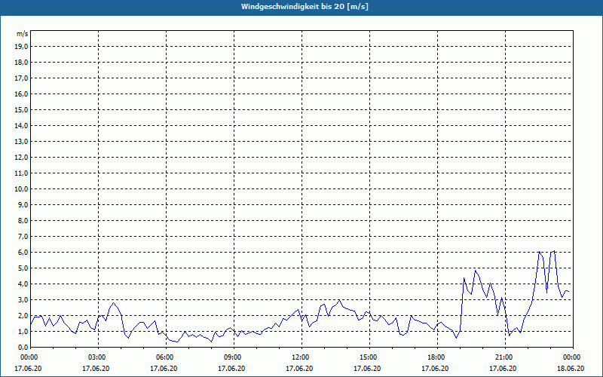
Task: Select the 3,0 y-axis label
Action: click(x=23, y=299)
